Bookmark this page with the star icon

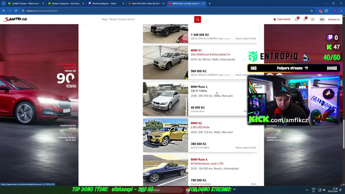click(312, 11)
